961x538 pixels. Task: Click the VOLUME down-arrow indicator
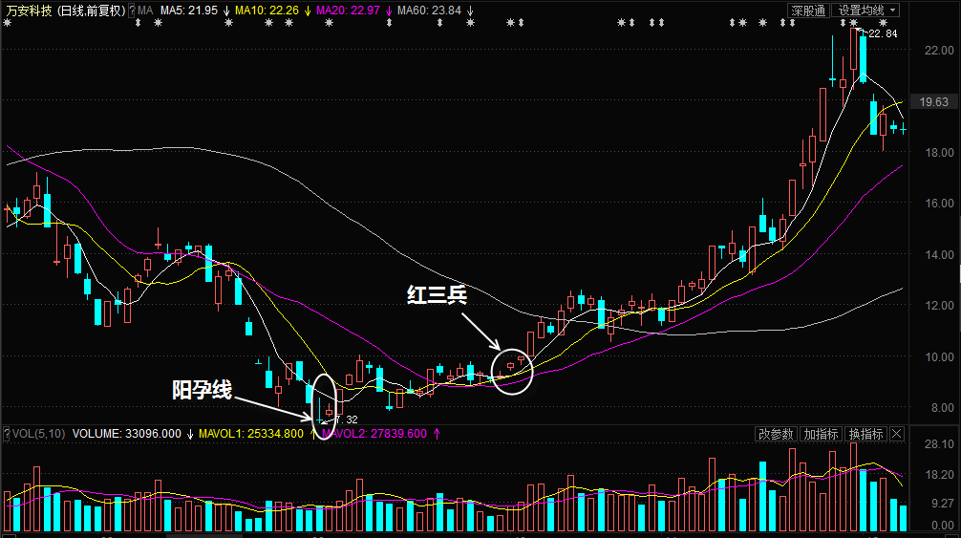190,434
